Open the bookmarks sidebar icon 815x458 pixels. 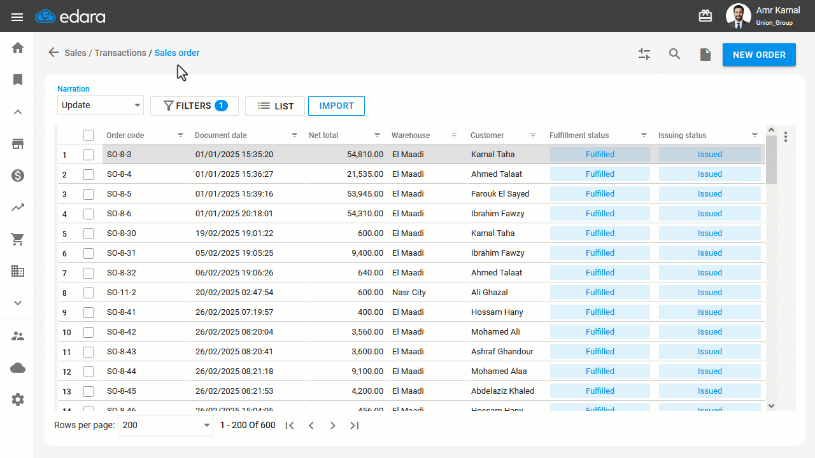[18, 80]
